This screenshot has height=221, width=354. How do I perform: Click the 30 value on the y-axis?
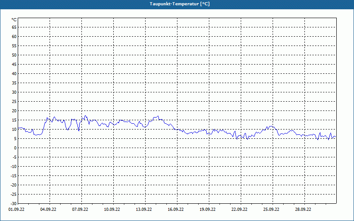pyautogui.click(x=14, y=92)
